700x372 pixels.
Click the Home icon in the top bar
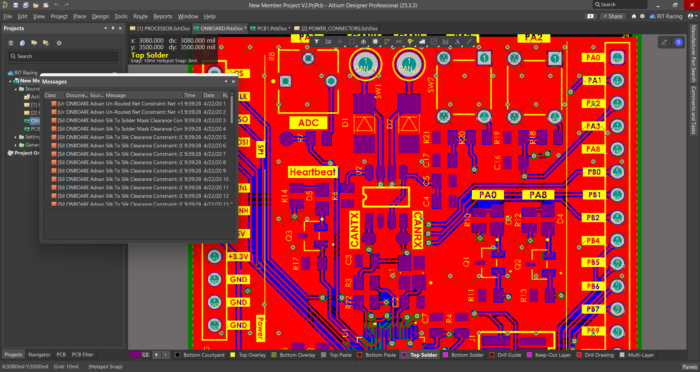pos(634,16)
